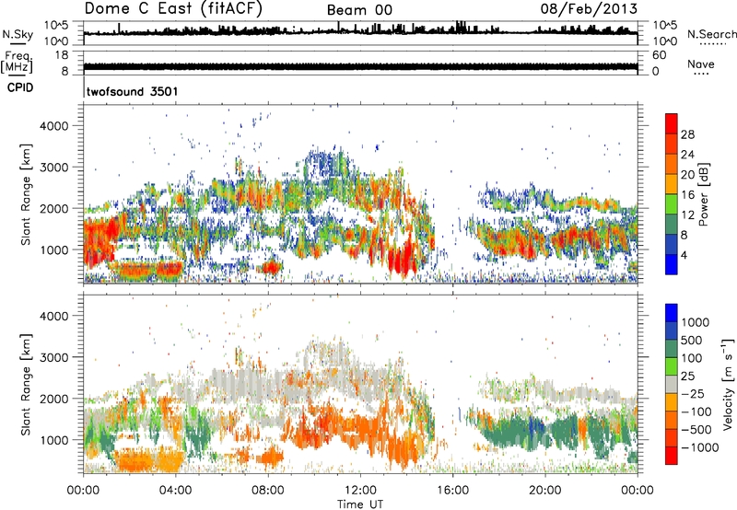The image size is (737, 510).
Task: Click the '12:00' time axis tick
Action: point(360,491)
